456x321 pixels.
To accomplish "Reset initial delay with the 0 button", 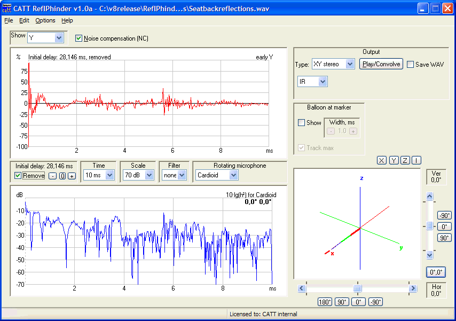I will 62,176.
